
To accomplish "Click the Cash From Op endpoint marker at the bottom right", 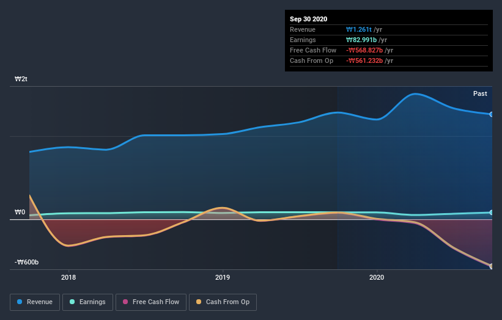I will (492, 266).
